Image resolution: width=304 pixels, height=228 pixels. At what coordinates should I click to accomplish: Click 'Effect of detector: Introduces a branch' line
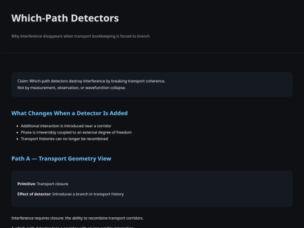70,194
